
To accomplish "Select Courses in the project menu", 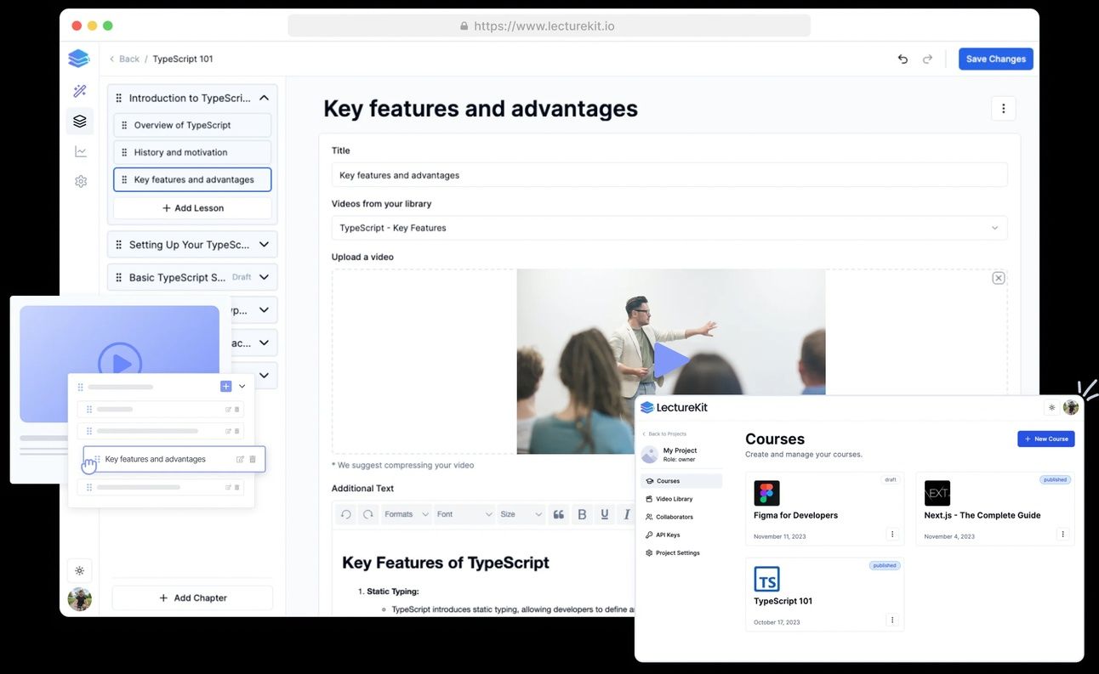I will 681,481.
